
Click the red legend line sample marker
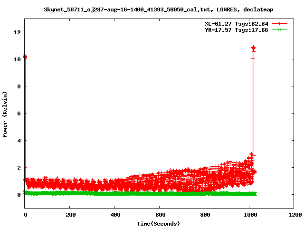coord(279,24)
